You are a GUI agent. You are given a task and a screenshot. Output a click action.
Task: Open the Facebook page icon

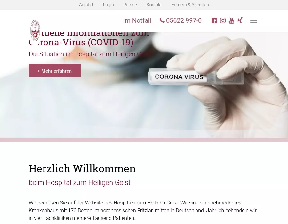point(214,20)
